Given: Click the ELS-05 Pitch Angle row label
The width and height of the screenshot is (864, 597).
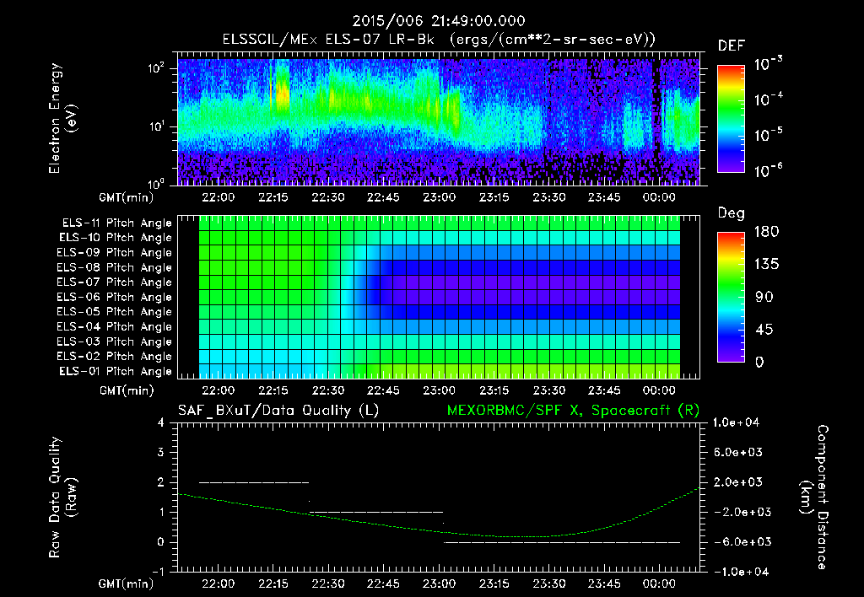Looking at the screenshot, I should coord(115,312).
